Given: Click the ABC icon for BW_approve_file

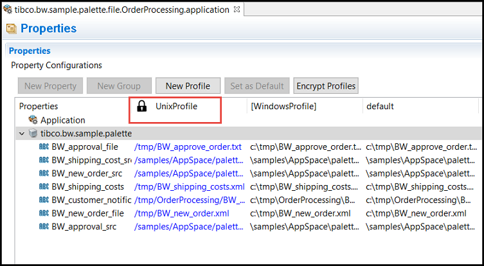Looking at the screenshot, I should [x=44, y=147].
